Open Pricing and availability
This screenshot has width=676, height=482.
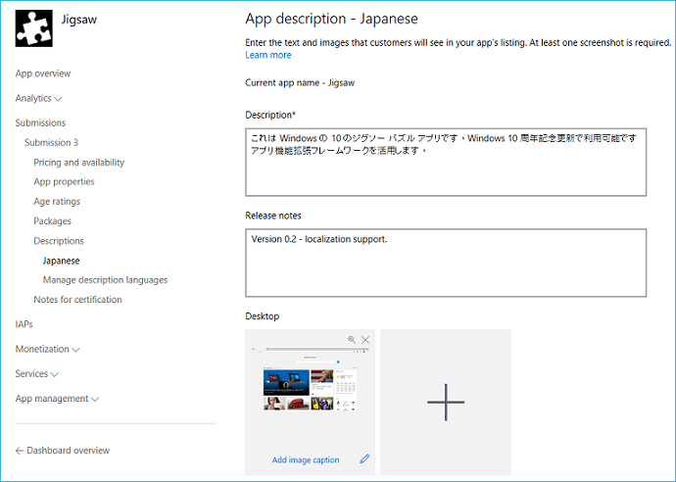pos(79,162)
